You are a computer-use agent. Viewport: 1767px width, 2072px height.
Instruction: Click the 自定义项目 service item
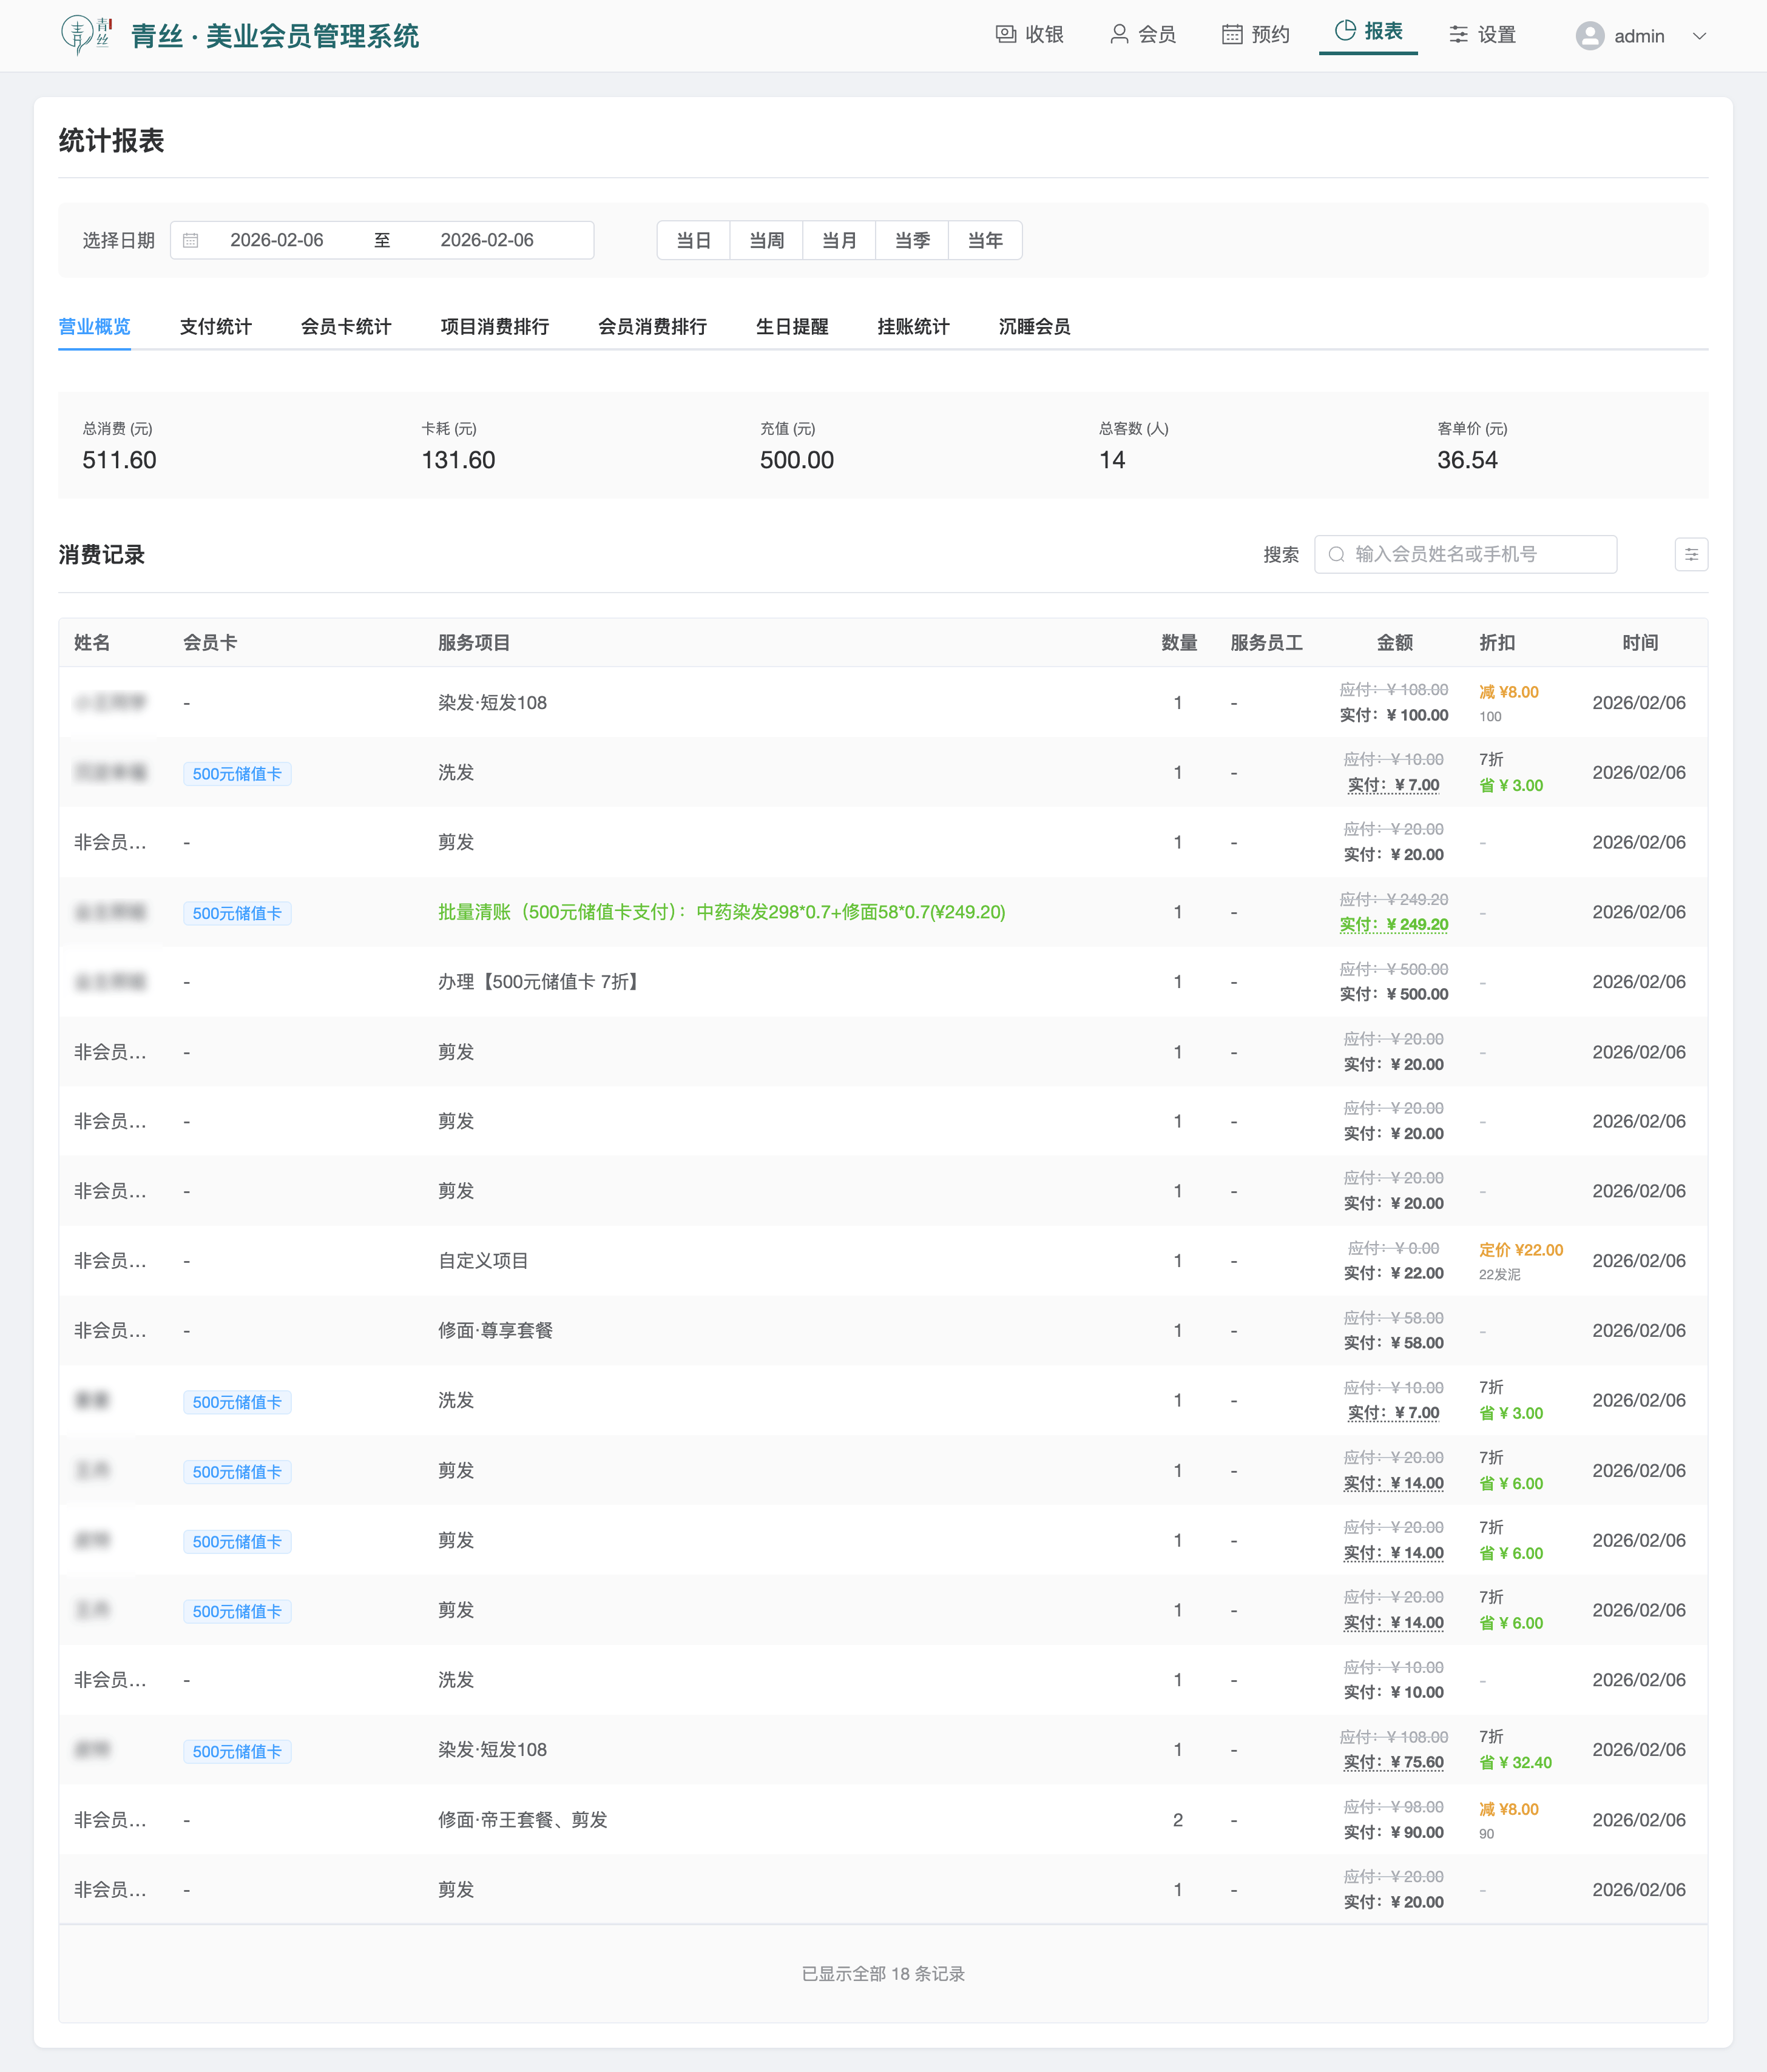483,1261
